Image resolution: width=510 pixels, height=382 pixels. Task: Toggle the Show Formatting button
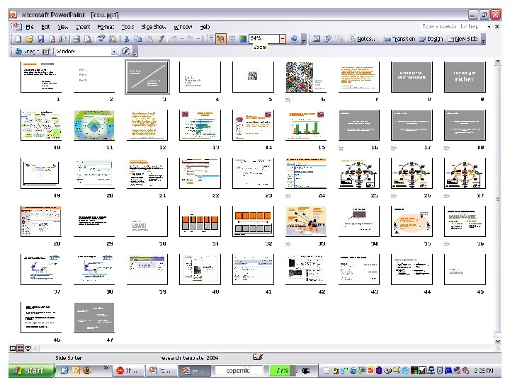click(x=221, y=39)
